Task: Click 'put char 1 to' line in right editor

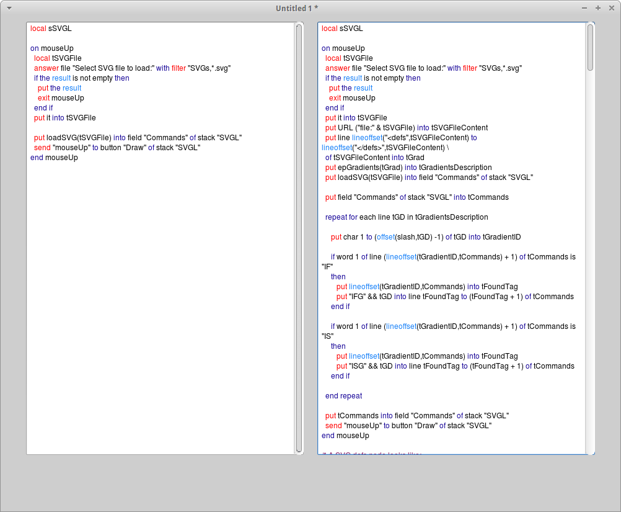Action: click(x=425, y=237)
